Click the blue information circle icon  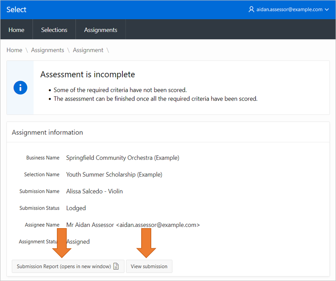(20, 88)
